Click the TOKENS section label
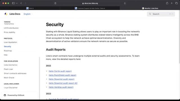This screenshot has height=101, width=180. (7, 22)
